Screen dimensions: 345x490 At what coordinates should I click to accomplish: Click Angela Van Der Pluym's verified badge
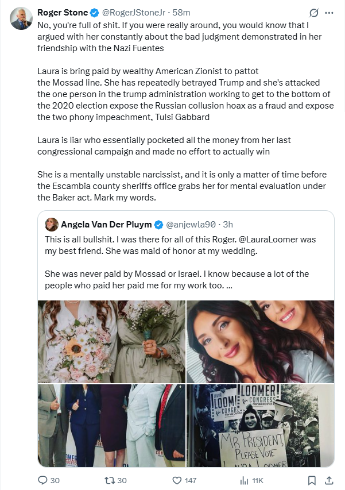158,225
